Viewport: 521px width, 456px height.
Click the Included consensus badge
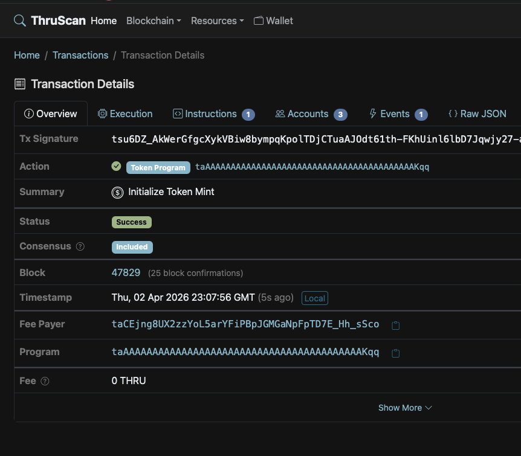(132, 247)
